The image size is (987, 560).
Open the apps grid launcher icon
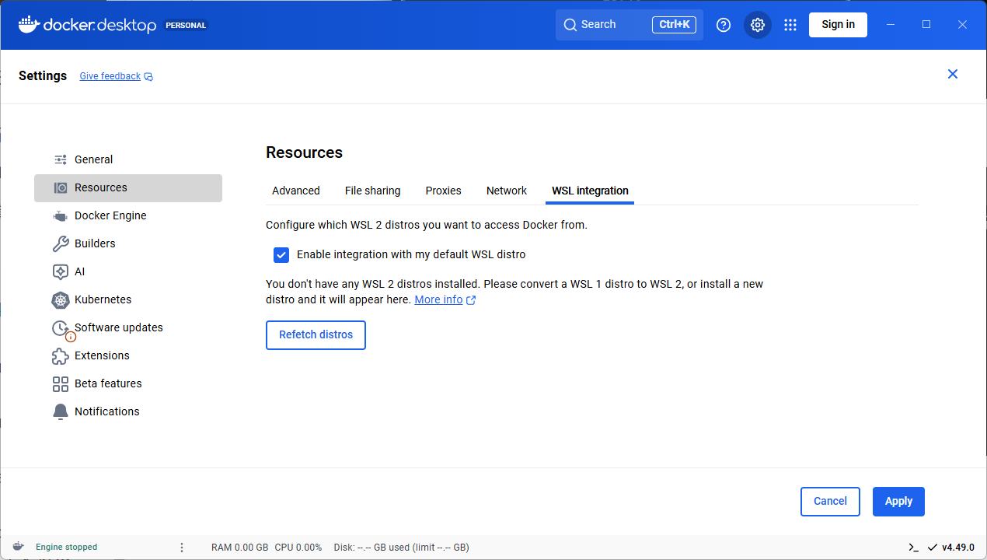click(x=790, y=25)
